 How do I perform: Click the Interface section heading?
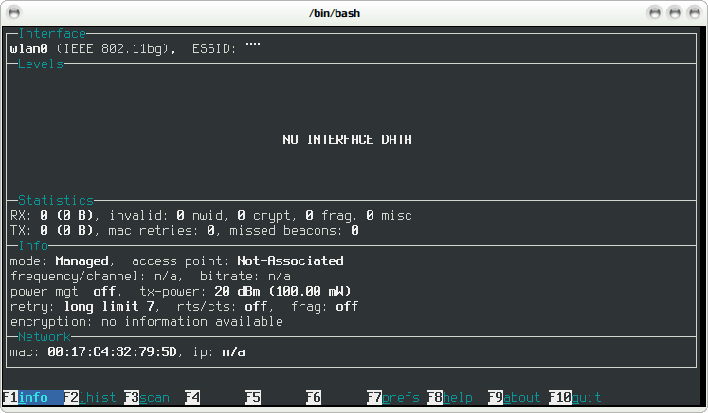52,34
